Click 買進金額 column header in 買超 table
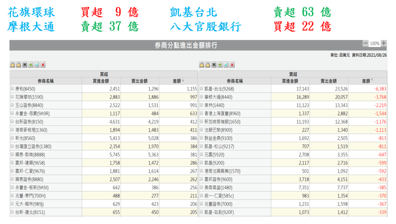 pyautogui.click(x=101, y=81)
